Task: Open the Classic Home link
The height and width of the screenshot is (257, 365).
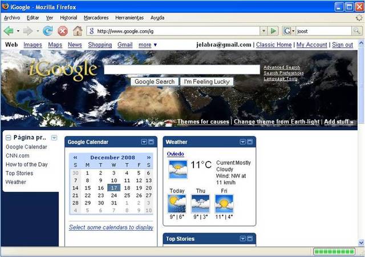Action: click(274, 45)
